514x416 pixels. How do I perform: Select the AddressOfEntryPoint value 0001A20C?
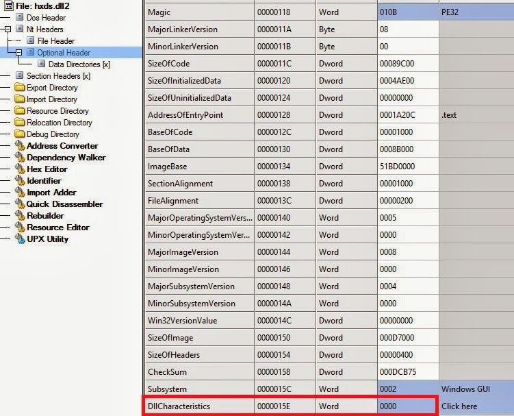coord(407,115)
